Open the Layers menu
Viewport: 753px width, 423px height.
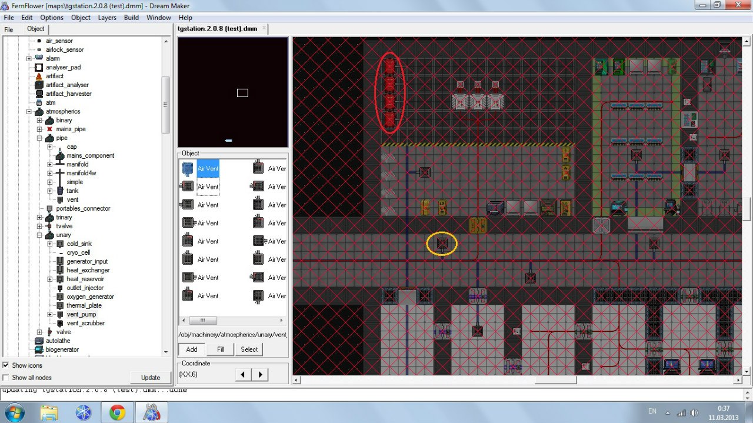point(107,18)
